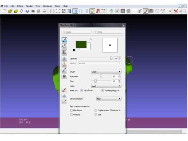The width and height of the screenshot is (188, 141).
Task: Open the View menu
Action: (x=38, y=6)
